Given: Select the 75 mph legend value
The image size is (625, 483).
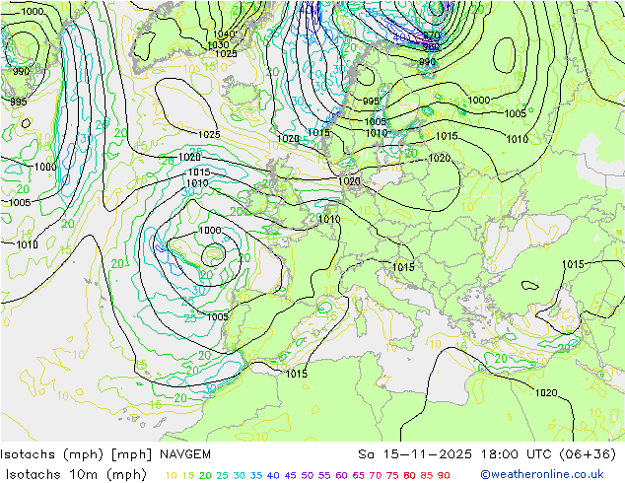Looking at the screenshot, I should click(x=392, y=475).
